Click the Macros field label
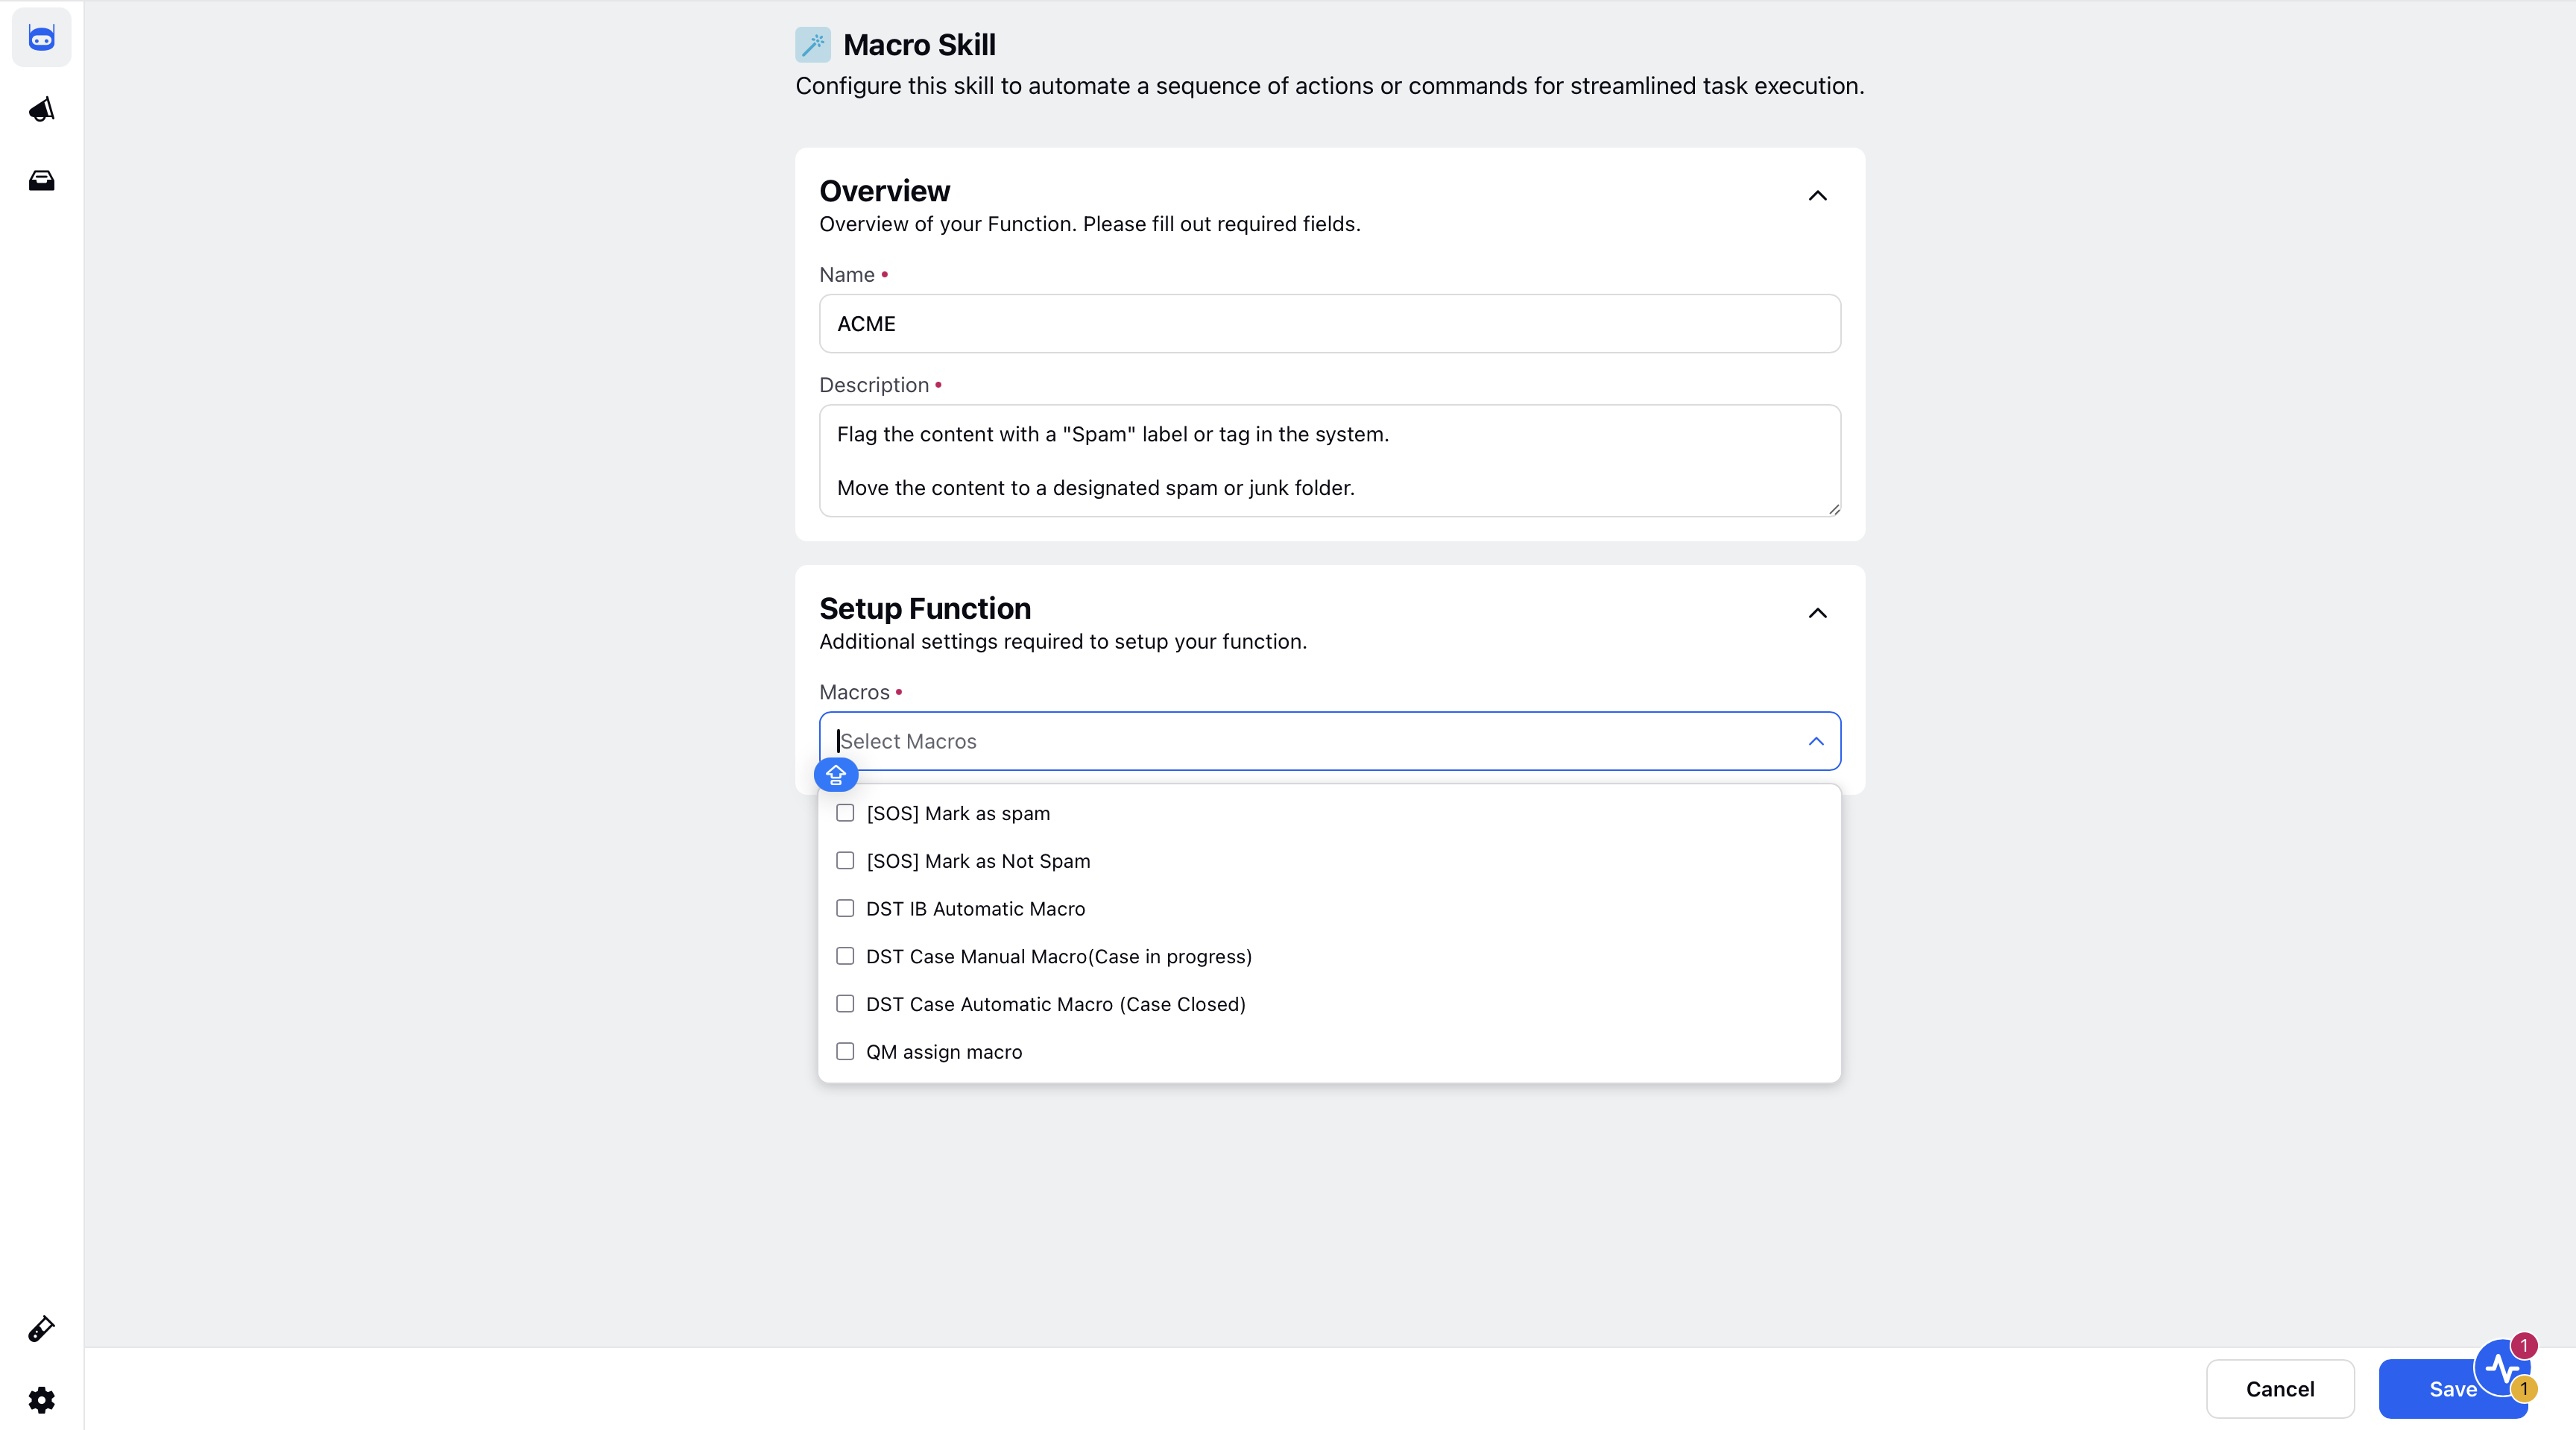2576x1430 pixels. coord(854,692)
